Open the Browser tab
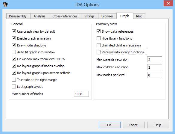 point(107,16)
